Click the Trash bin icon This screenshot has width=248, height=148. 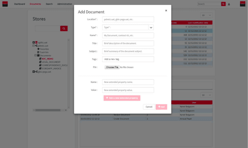tap(38, 52)
